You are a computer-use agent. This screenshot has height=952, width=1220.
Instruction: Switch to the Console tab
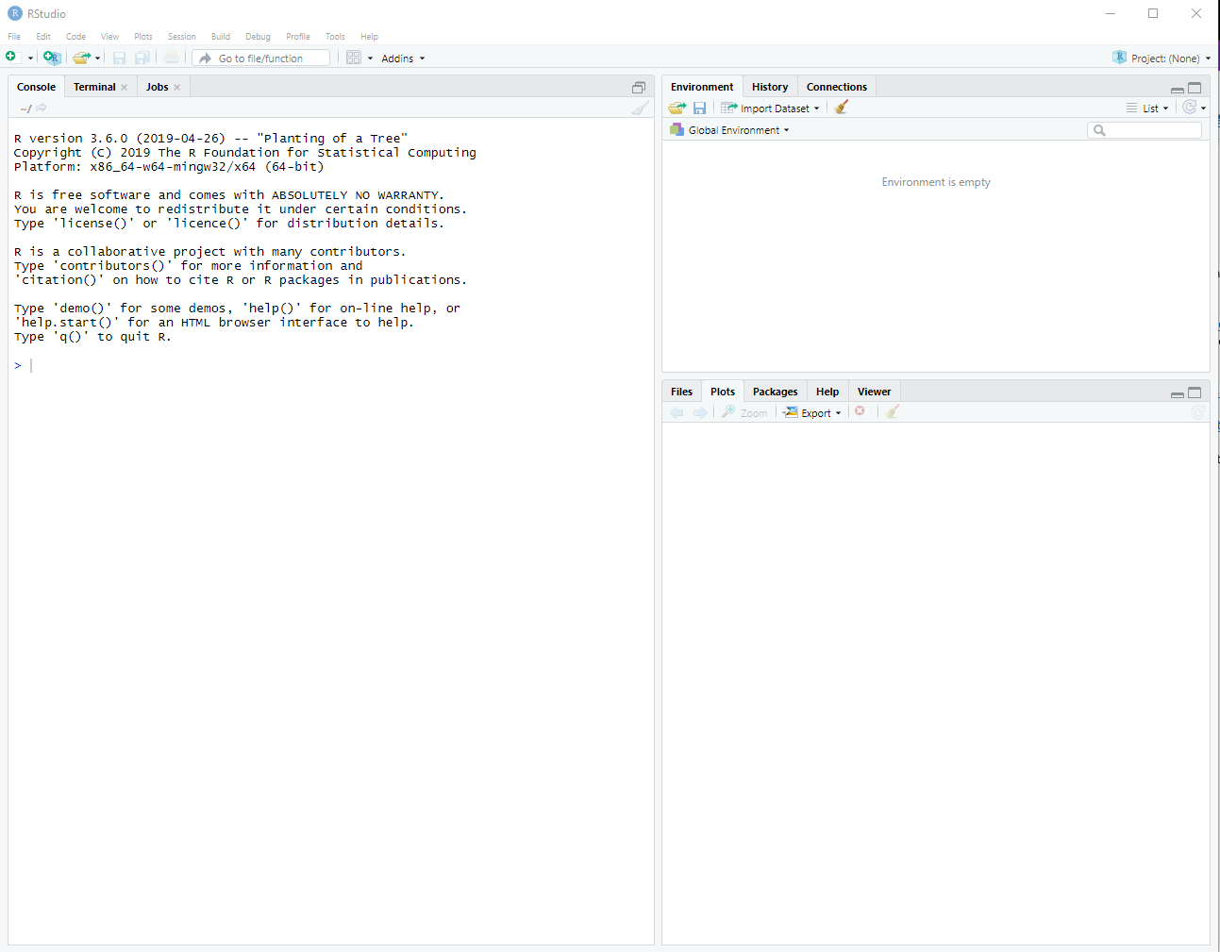(36, 87)
